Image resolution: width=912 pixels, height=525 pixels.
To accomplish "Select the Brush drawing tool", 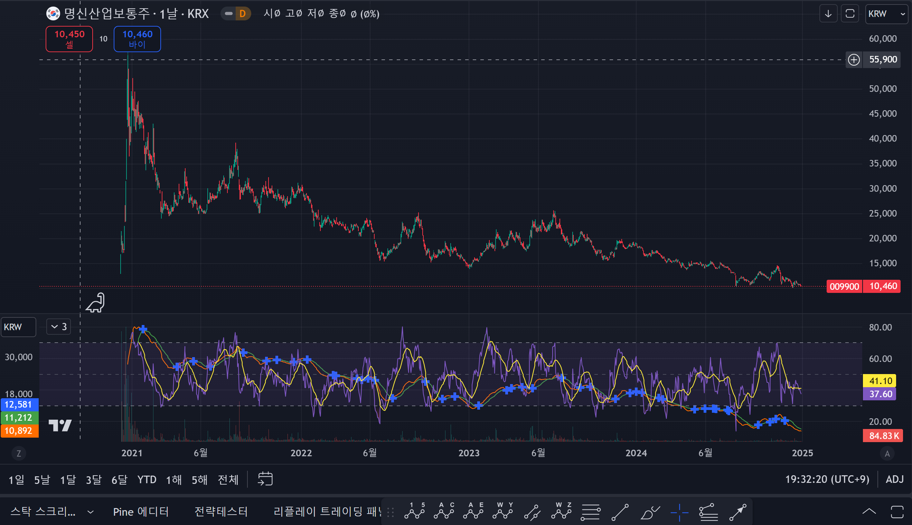I will pos(650,512).
